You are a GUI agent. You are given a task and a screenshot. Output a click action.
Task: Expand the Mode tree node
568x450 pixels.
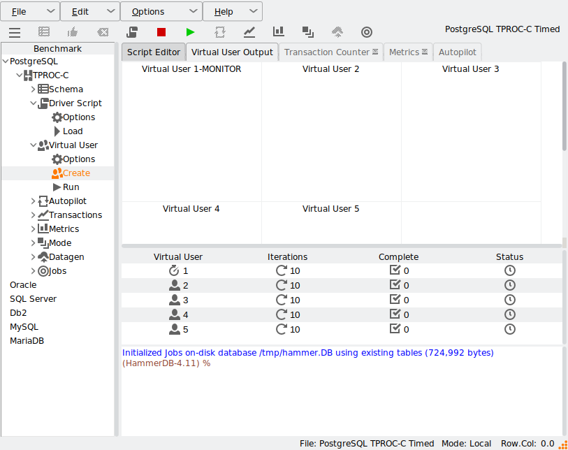tap(33, 243)
